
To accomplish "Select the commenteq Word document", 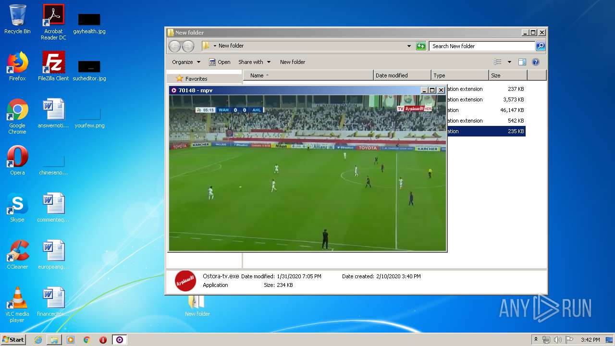I will [53, 208].
